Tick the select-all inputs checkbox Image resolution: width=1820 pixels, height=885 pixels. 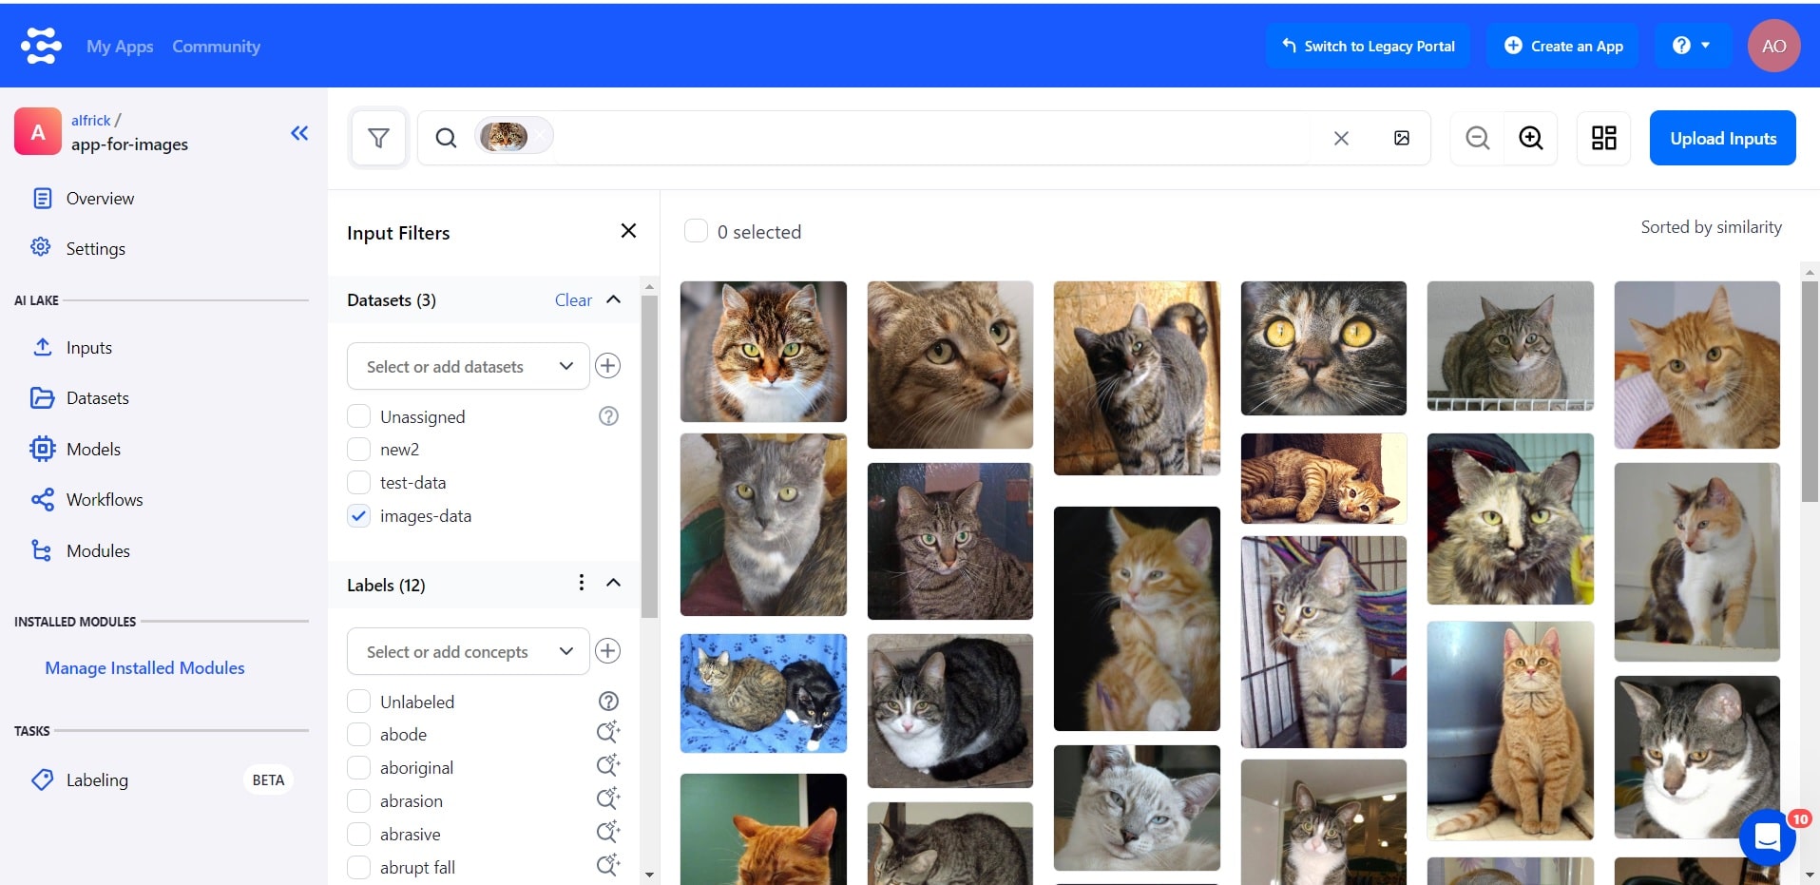click(x=696, y=231)
